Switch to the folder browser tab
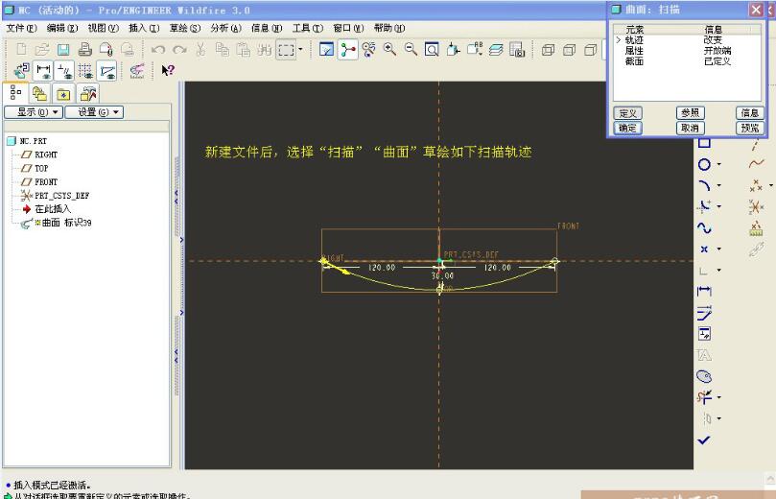 point(39,94)
